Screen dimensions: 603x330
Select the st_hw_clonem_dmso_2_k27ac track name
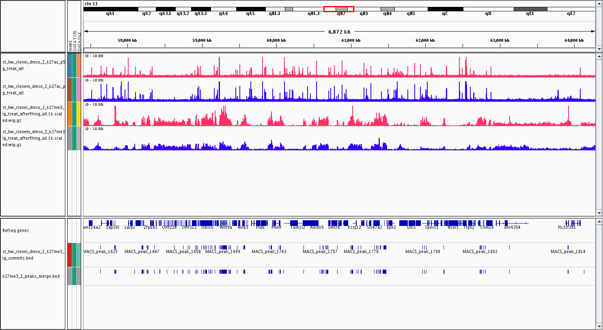click(33, 89)
